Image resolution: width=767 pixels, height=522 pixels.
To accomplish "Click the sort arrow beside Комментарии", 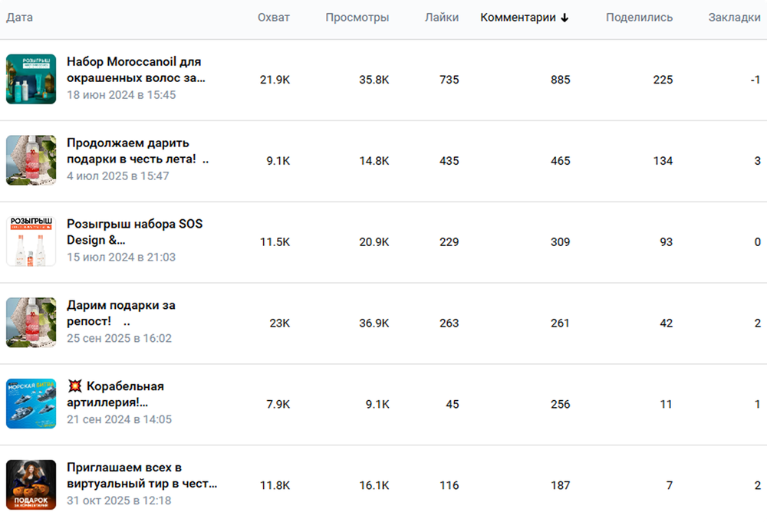I will tap(565, 18).
